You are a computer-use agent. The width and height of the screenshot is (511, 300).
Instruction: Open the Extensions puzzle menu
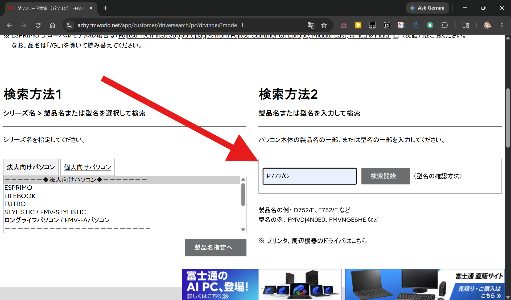(x=444, y=25)
